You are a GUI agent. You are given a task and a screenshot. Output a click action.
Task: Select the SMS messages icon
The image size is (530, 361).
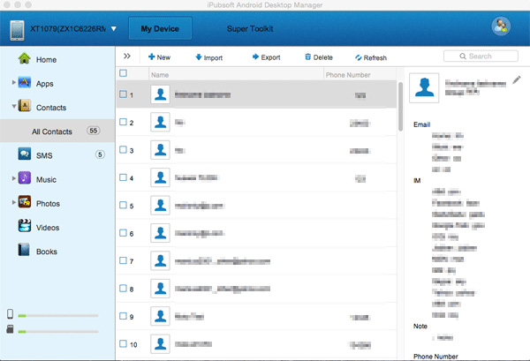click(25, 154)
